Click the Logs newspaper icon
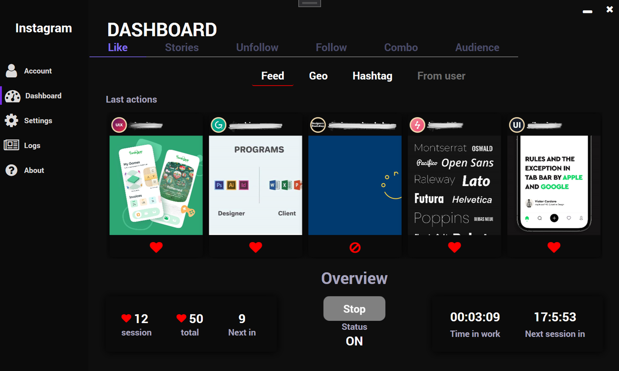619x371 pixels. [11, 145]
